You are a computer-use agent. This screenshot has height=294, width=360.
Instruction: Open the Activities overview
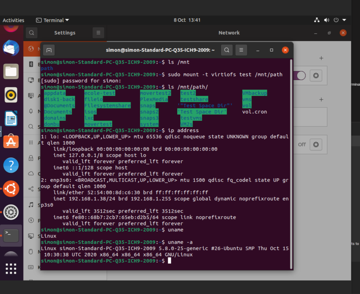[x=13, y=20]
